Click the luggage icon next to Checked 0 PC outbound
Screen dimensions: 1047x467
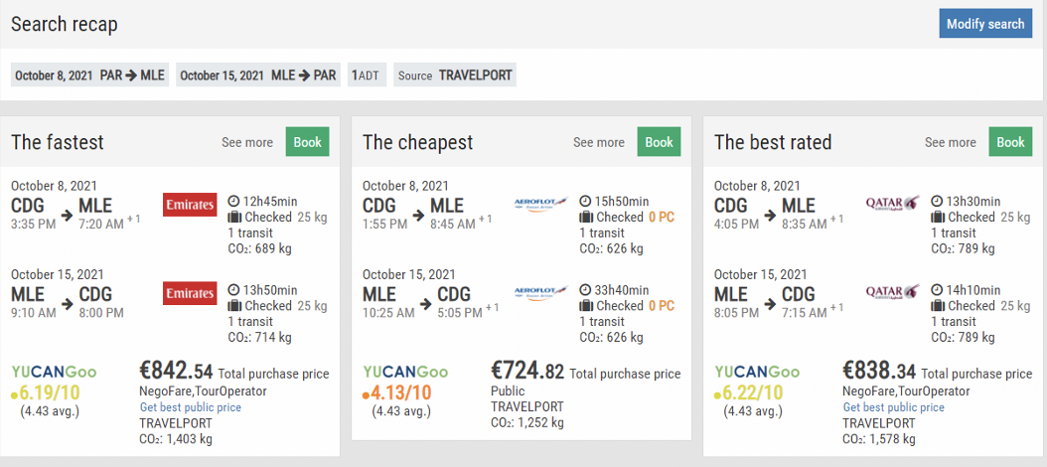click(x=586, y=218)
